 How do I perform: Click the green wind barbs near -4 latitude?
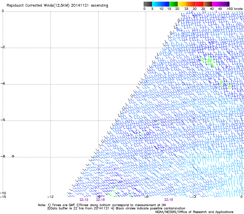click(x=225, y=84)
